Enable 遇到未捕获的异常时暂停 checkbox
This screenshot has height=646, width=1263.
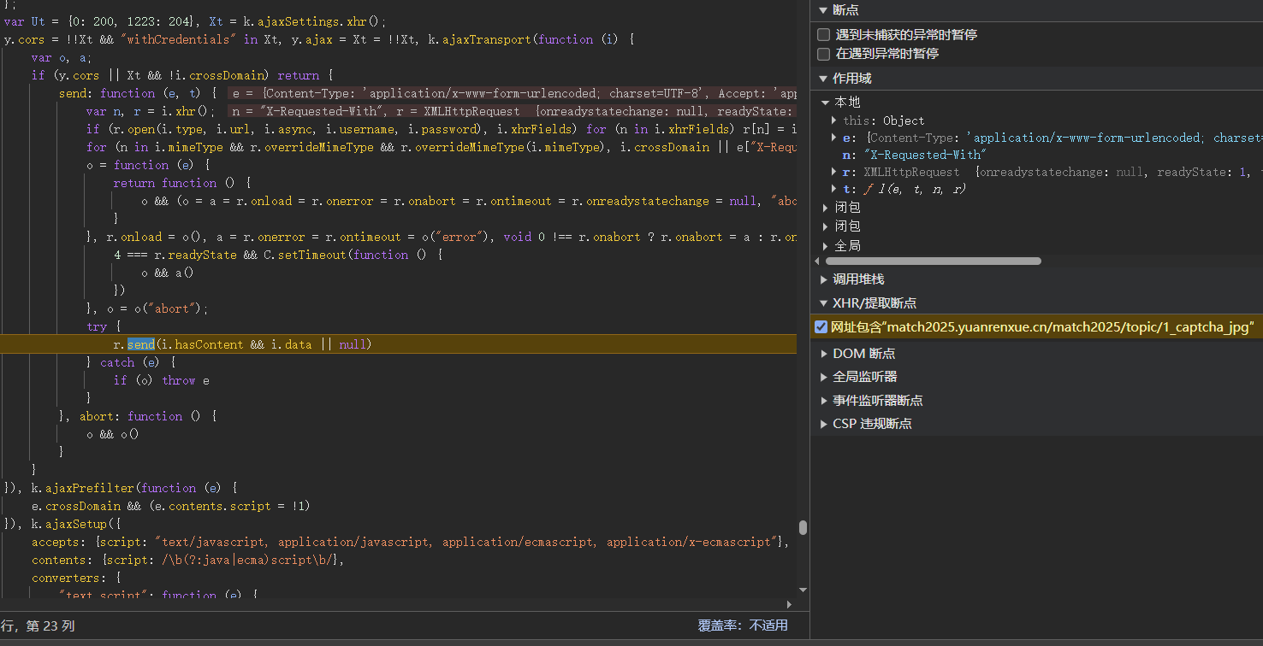(823, 35)
